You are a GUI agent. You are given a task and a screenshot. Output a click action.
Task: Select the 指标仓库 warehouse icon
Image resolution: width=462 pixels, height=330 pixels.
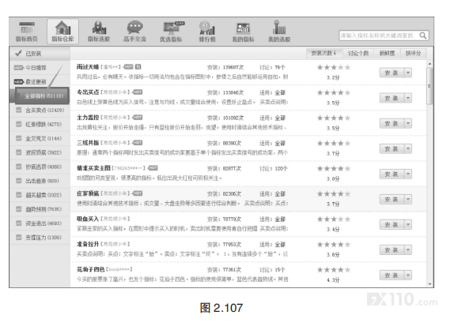(63, 28)
